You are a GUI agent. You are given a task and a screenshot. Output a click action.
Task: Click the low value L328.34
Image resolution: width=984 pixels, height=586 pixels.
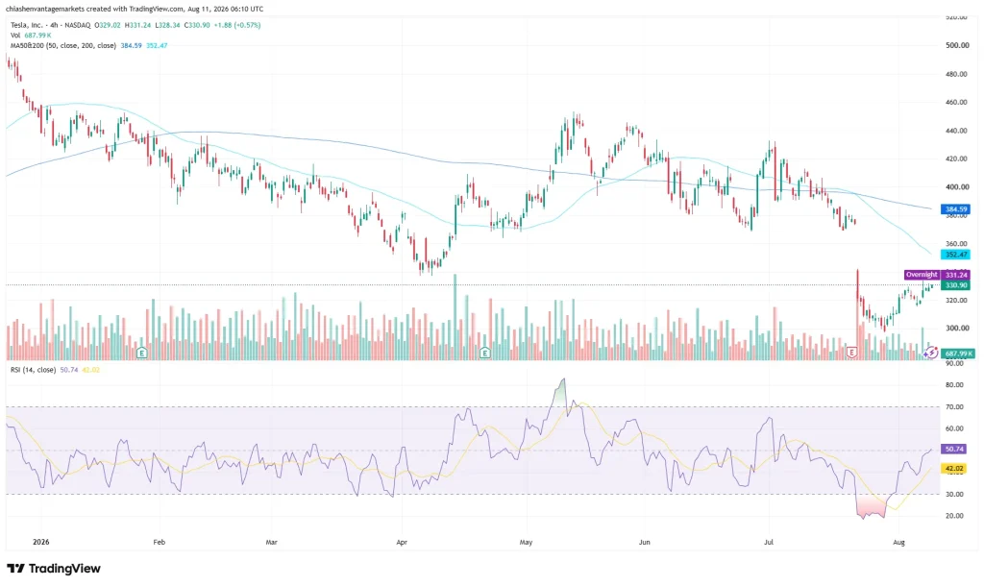click(167, 25)
